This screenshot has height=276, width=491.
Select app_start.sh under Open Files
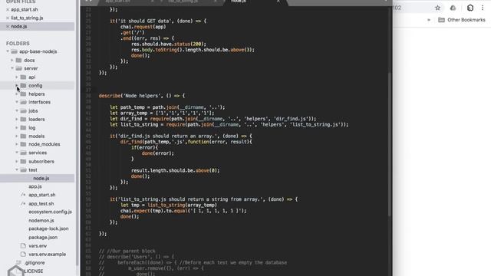coord(25,10)
